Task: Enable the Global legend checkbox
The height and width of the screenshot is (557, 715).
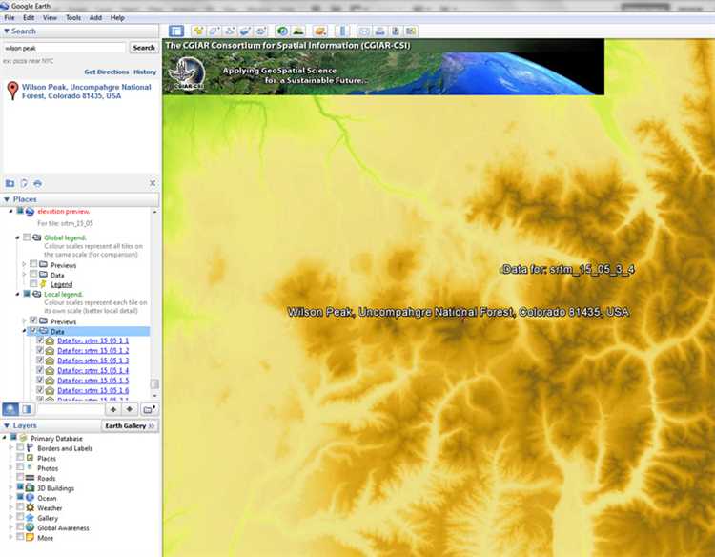Action: (27, 237)
